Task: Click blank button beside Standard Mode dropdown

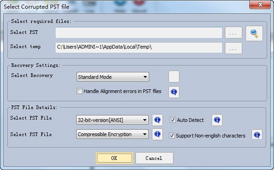Action: click(174, 77)
